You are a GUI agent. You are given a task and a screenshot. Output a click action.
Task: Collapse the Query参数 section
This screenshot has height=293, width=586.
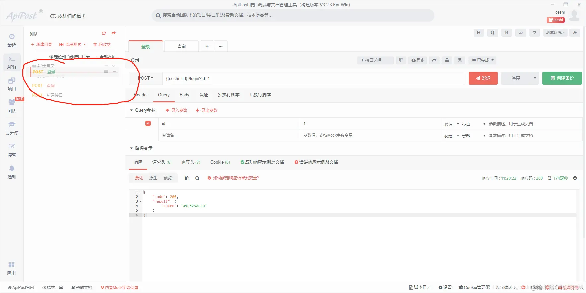click(143, 110)
